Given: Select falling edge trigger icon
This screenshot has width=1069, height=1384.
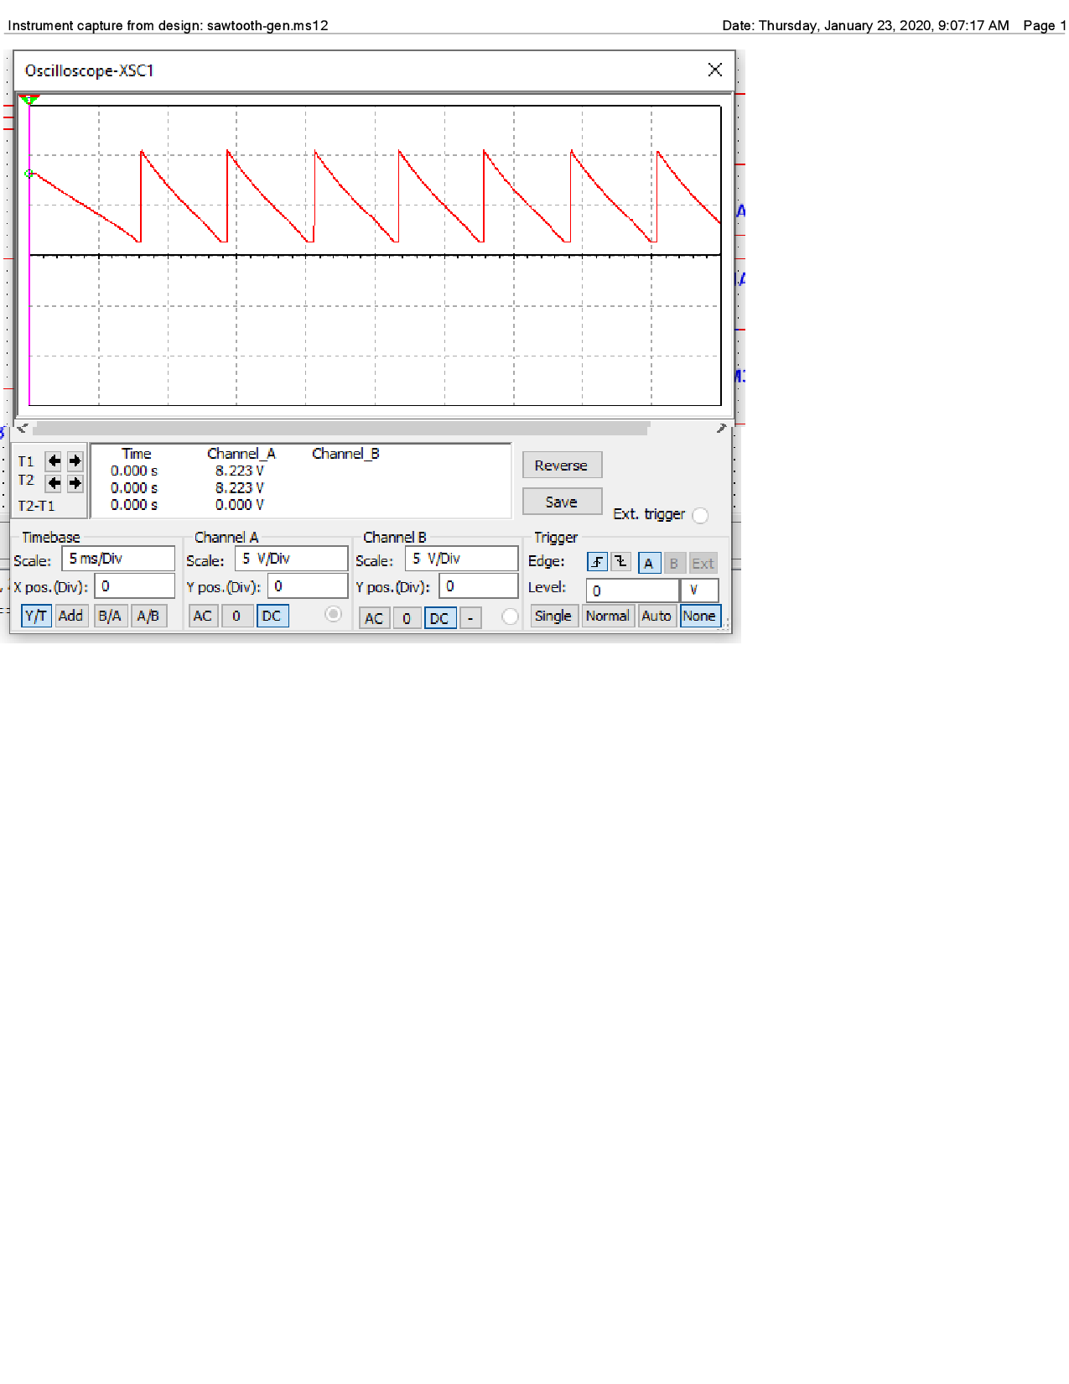Looking at the screenshot, I should point(620,562).
